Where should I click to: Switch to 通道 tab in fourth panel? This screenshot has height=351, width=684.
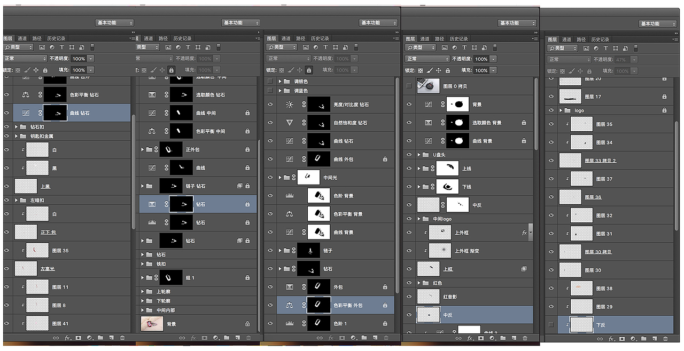coord(425,38)
